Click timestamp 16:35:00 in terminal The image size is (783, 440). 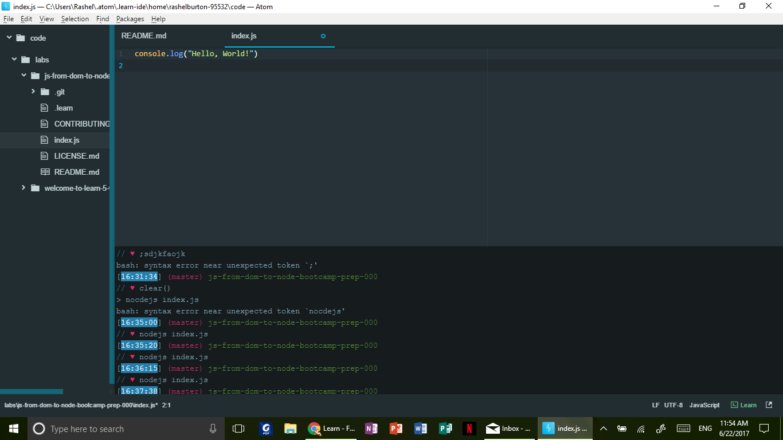pos(139,323)
